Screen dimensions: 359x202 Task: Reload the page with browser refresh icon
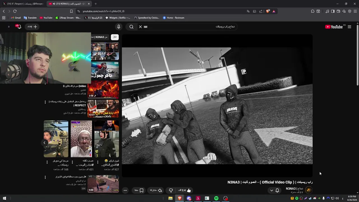coord(15,11)
